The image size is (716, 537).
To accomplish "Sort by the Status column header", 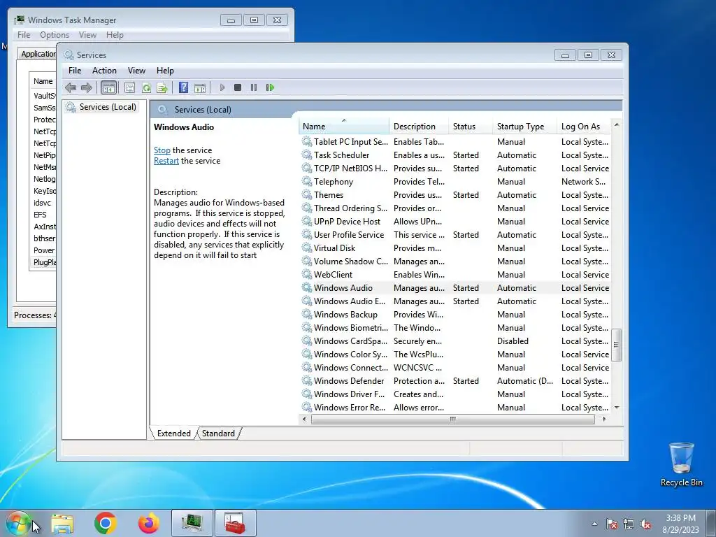I will 471,127.
